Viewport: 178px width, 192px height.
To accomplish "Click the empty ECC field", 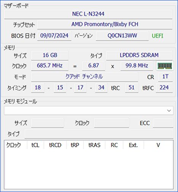I will click(163, 123).
